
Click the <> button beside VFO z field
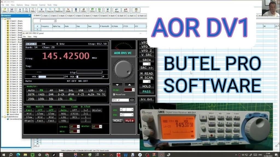(132, 100)
